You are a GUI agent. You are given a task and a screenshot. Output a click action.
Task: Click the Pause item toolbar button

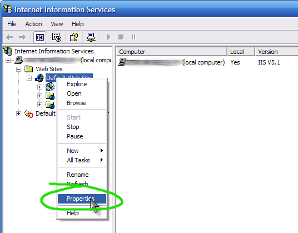click(133, 37)
